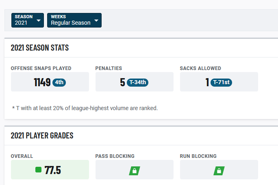Image resolution: width=278 pixels, height=185 pixels.
Task: Click the Pass Blocking lock icon
Action: coord(135,170)
